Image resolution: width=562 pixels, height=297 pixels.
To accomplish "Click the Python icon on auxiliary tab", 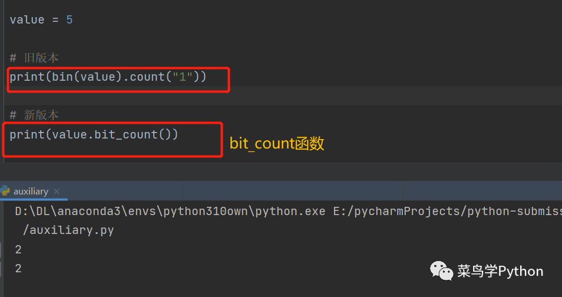I will [5, 191].
